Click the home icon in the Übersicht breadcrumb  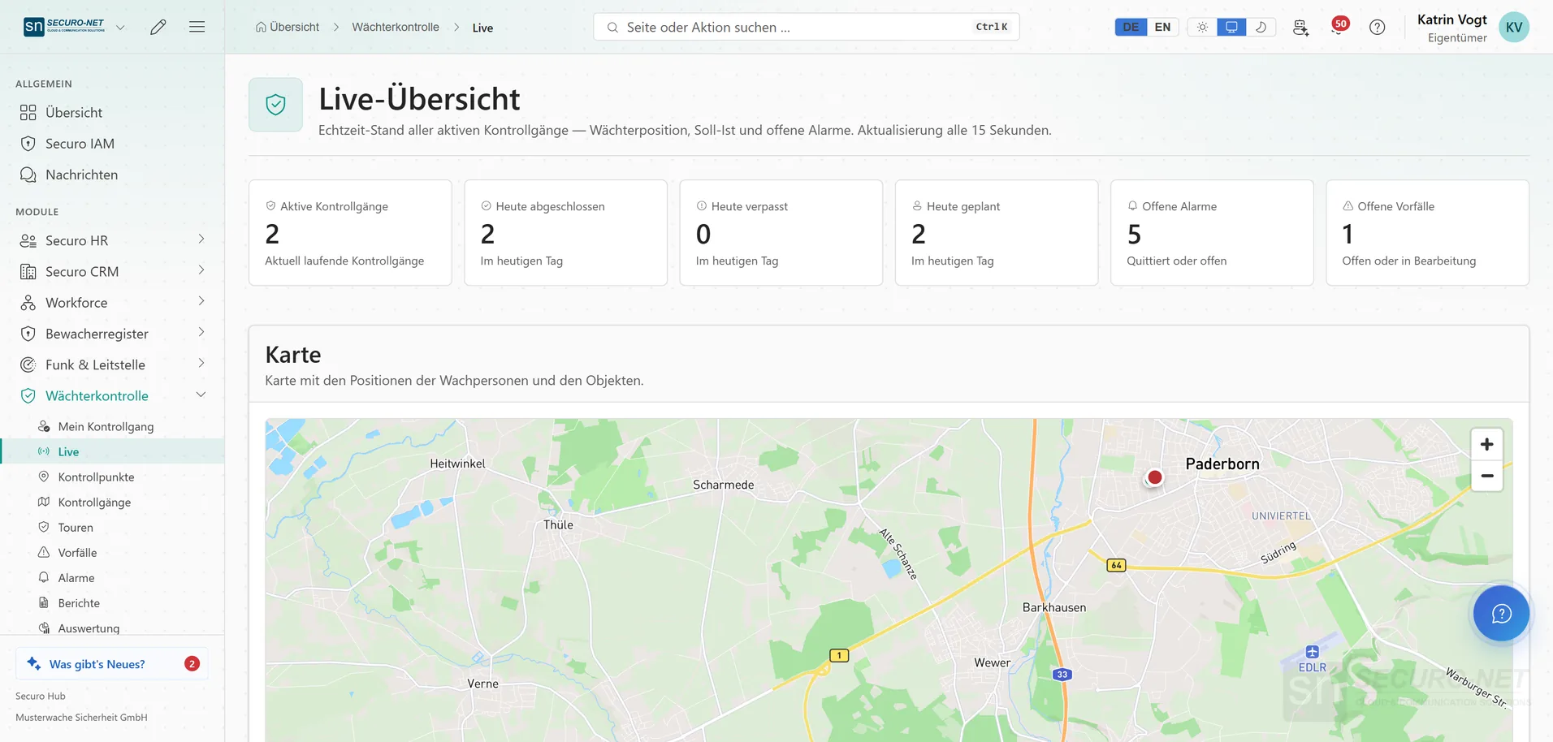pyautogui.click(x=261, y=27)
